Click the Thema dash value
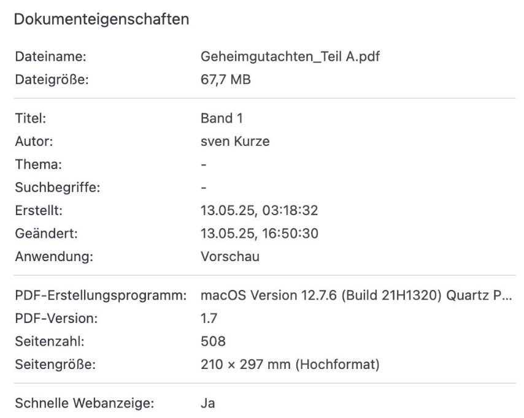 coord(204,165)
